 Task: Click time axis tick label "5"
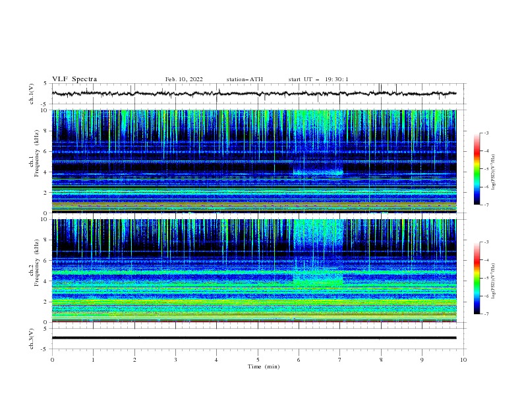click(x=258, y=360)
